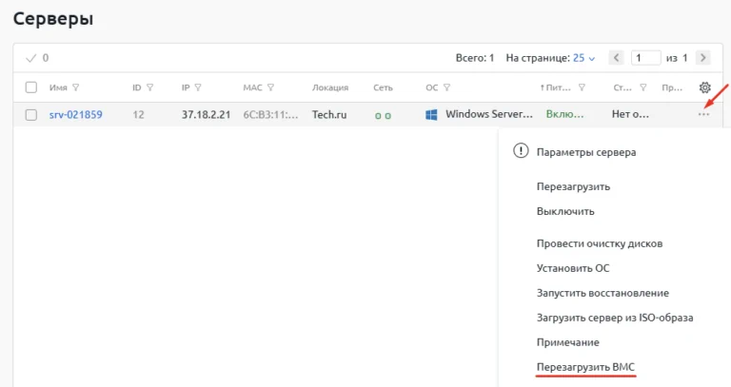
Task: Click Выключить in the server menu
Action: [x=565, y=211]
